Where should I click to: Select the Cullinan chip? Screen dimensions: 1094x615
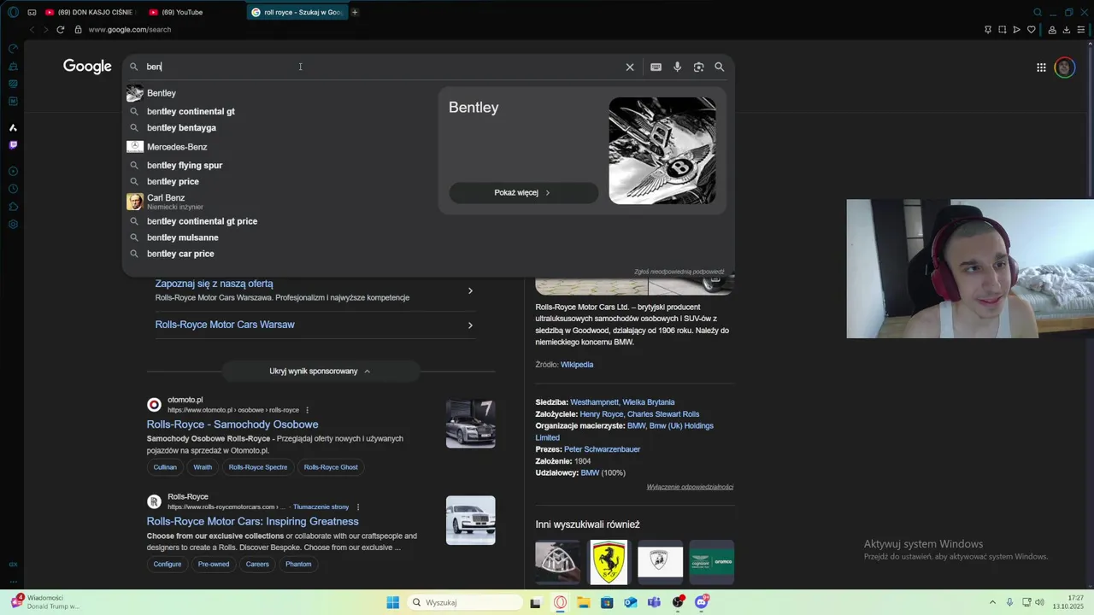pyautogui.click(x=165, y=467)
